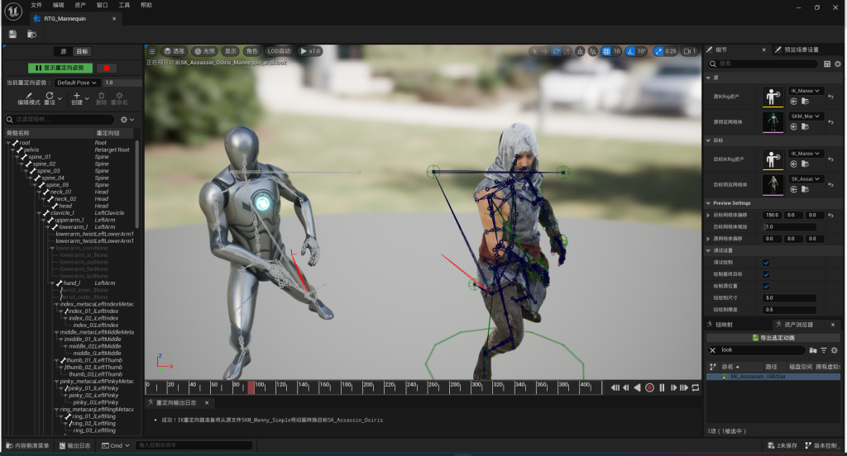Click the record button in playback controls
This screenshot has height=456, width=847.
coord(650,387)
